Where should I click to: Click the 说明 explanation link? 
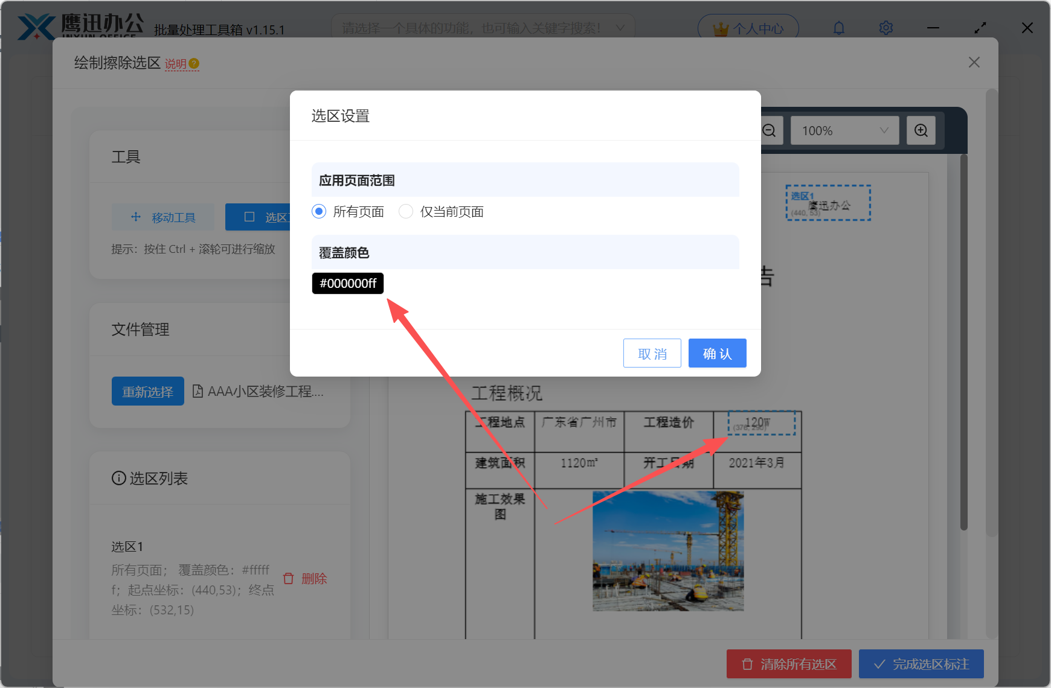coord(176,63)
